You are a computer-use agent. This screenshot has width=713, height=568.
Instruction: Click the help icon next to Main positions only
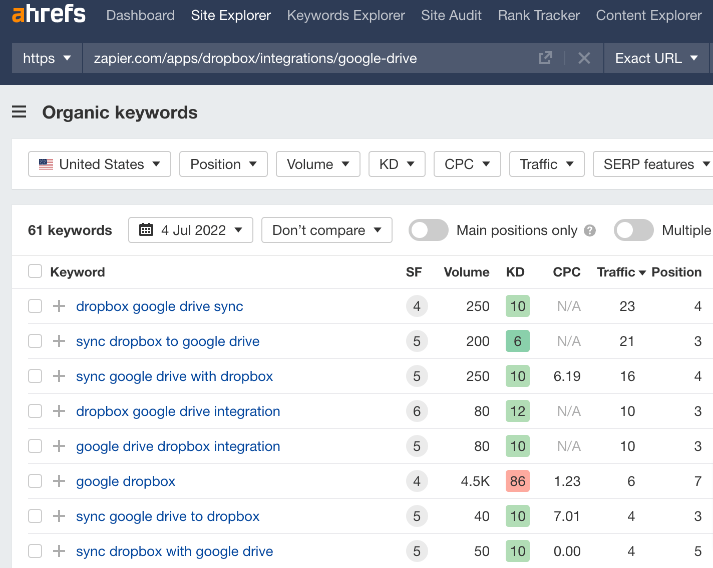[x=590, y=230]
